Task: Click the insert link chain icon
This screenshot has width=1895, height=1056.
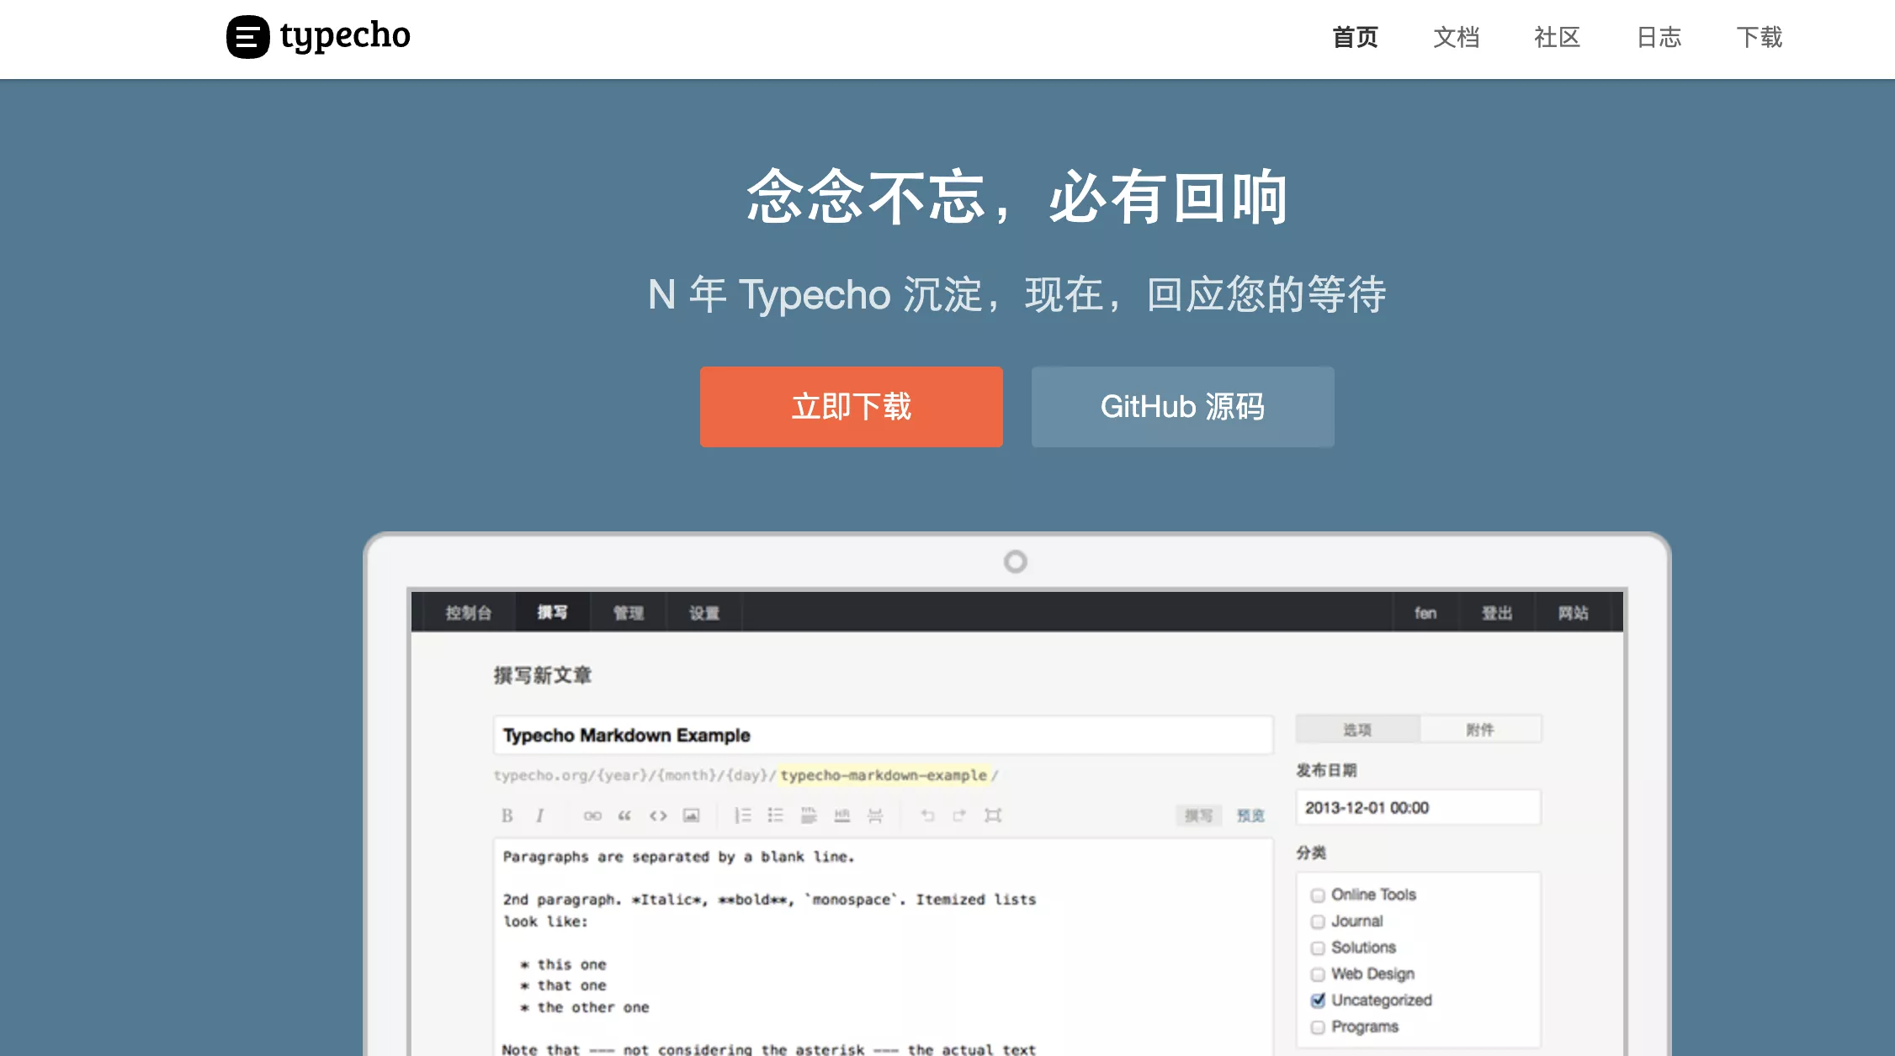Action: [x=592, y=816]
